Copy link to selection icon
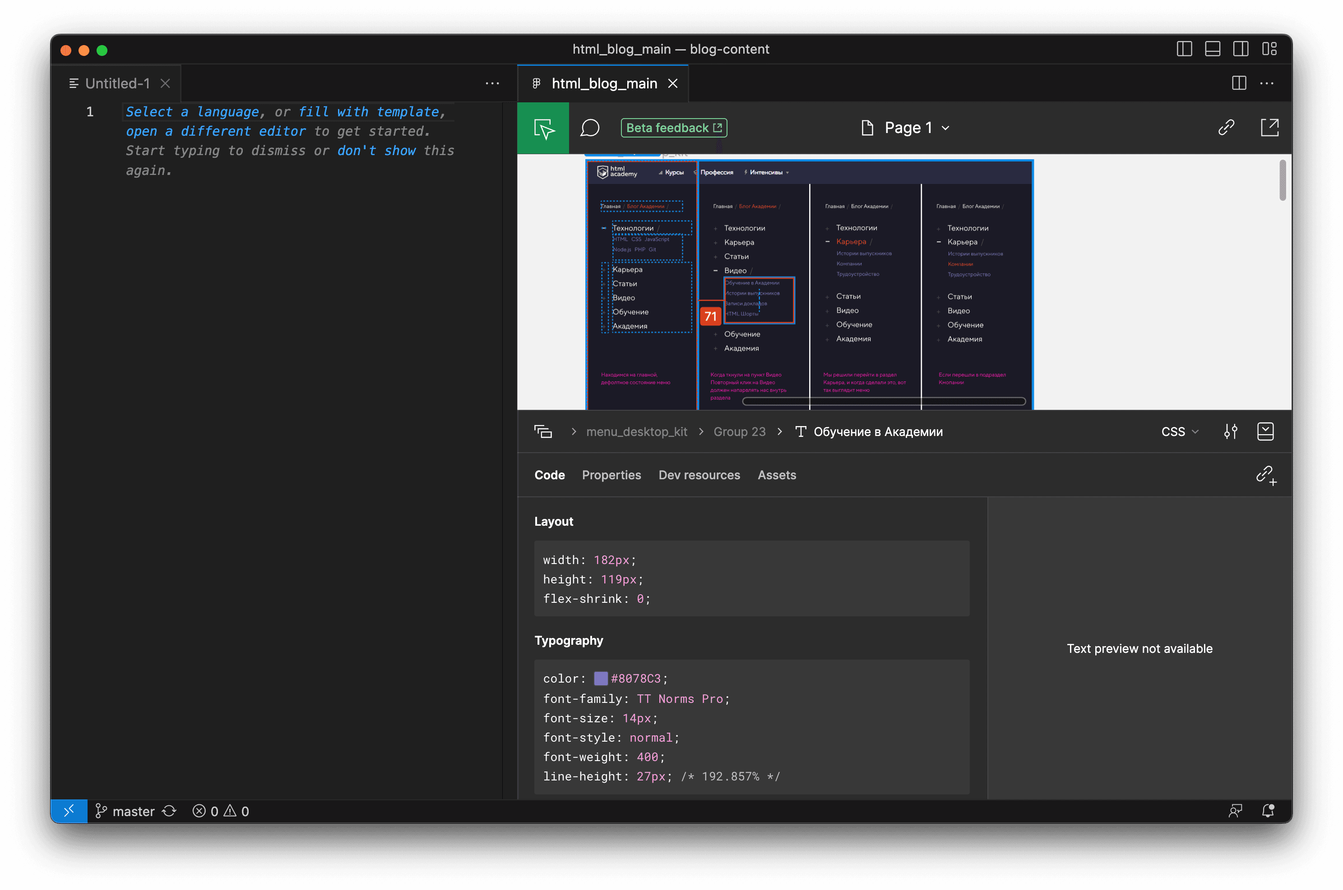This screenshot has height=890, width=1343. pyautogui.click(x=1226, y=128)
